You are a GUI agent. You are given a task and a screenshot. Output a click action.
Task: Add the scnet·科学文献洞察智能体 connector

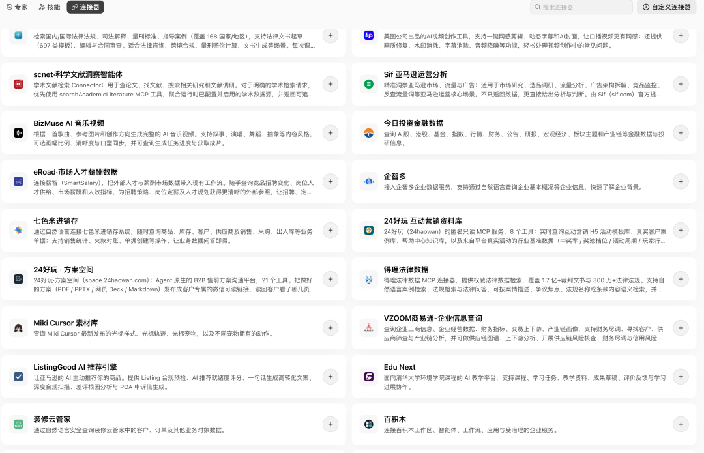click(x=330, y=84)
